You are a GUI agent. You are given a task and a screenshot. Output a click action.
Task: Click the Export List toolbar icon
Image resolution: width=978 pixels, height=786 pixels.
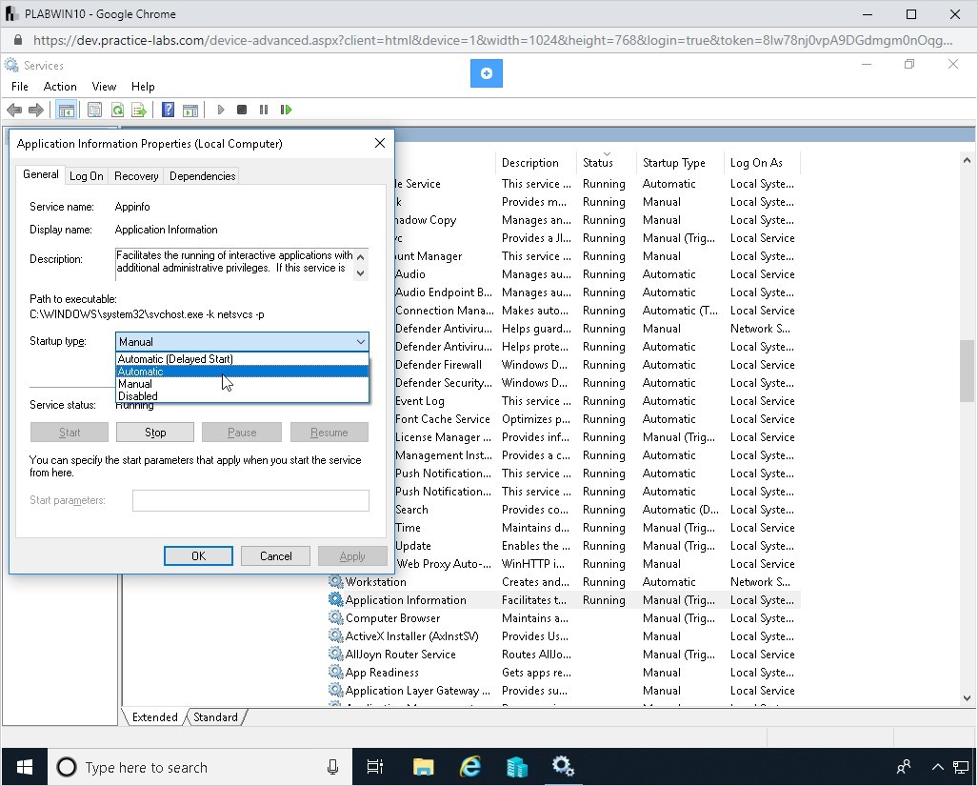139,110
